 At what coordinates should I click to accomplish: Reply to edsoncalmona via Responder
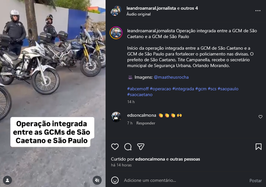click(x=146, y=123)
